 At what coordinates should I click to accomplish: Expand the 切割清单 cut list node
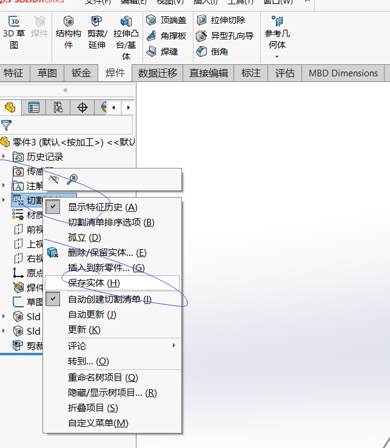pyautogui.click(x=4, y=199)
